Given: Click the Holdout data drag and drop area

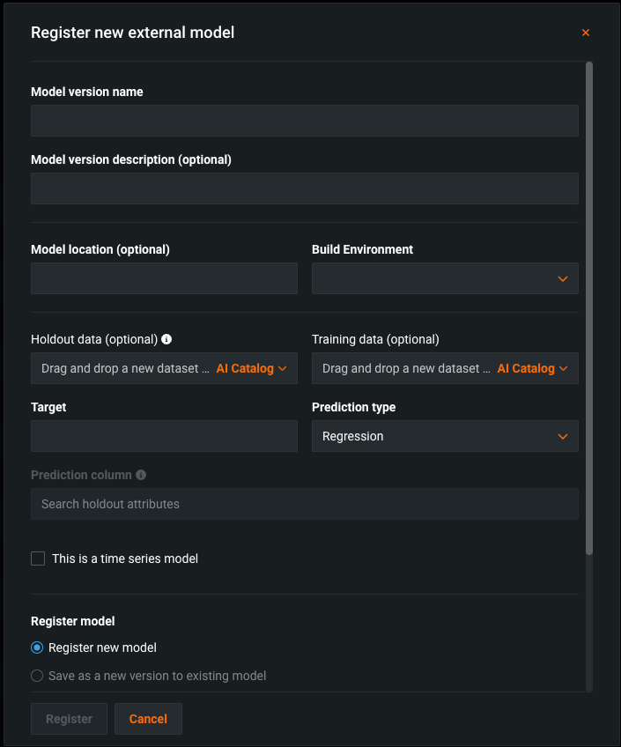Looking at the screenshot, I should coord(123,369).
